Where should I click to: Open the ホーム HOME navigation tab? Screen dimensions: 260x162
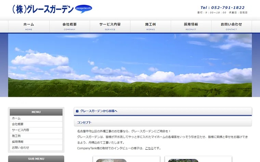click(x=29, y=27)
